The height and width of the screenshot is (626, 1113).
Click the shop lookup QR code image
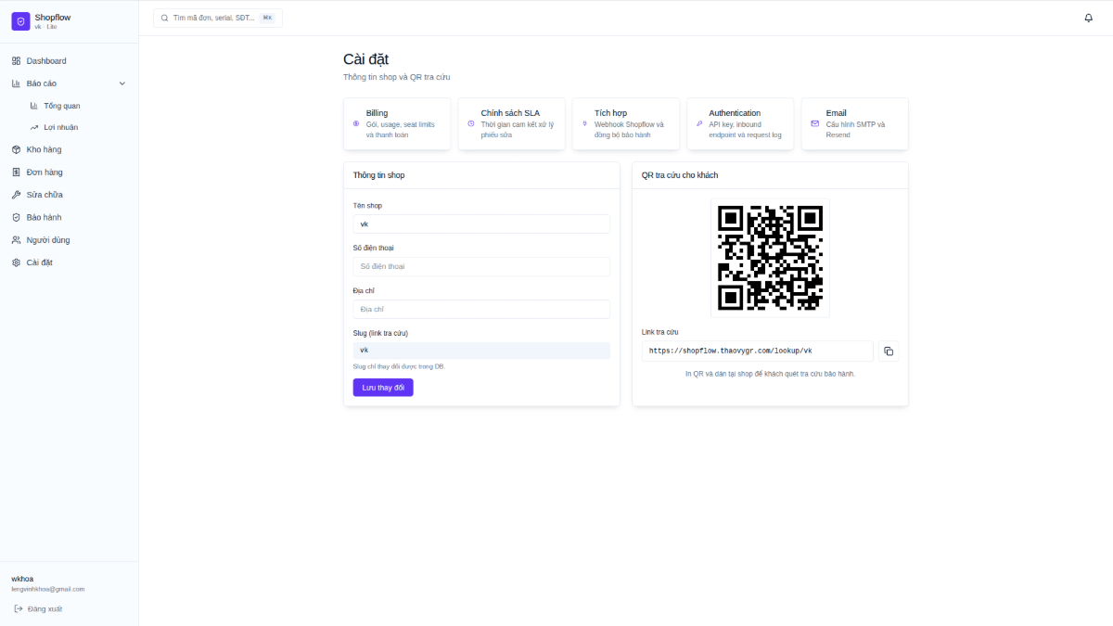point(770,257)
